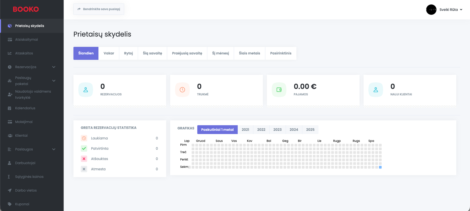
Task: Click the Patvirtinta green checkmark icon
Action: [84, 148]
